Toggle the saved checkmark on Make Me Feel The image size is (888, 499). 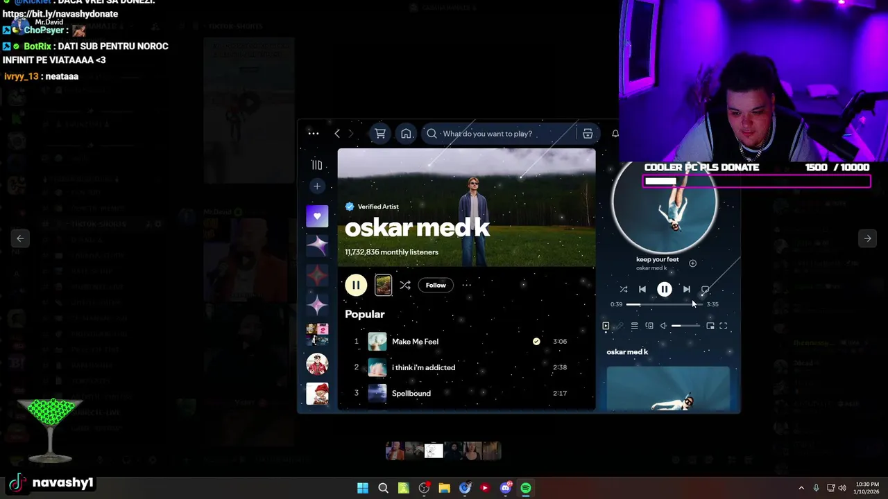(x=536, y=342)
